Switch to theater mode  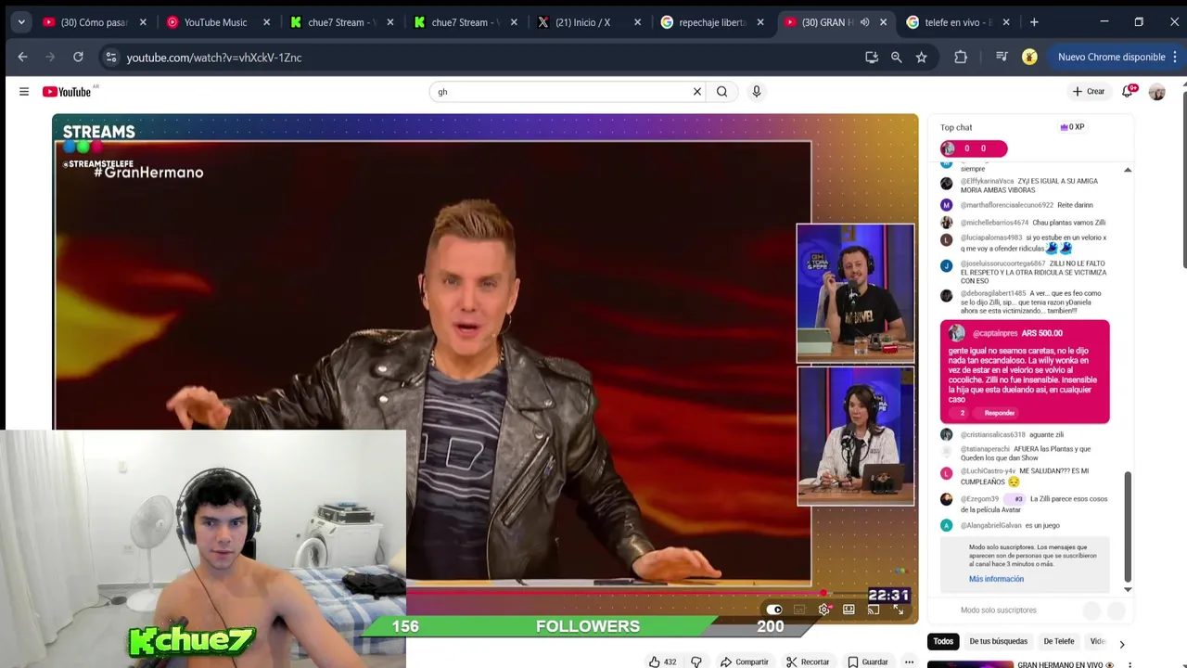point(849,610)
